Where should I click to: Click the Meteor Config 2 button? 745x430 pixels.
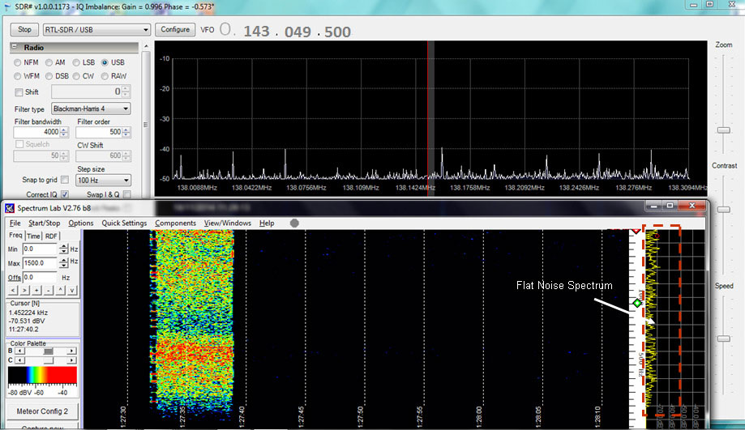point(41,411)
